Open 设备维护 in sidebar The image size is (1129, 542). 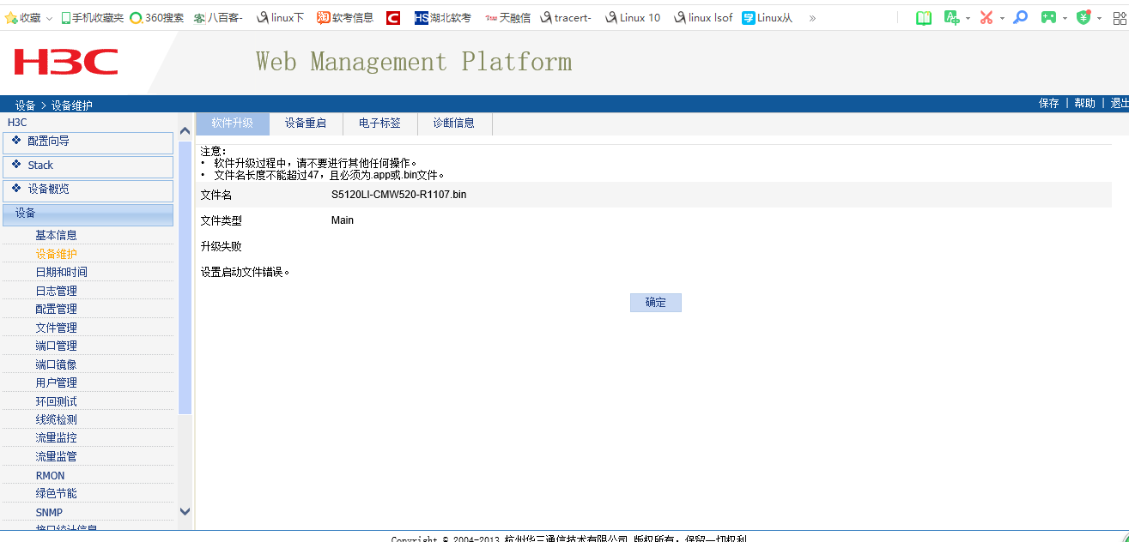click(56, 254)
